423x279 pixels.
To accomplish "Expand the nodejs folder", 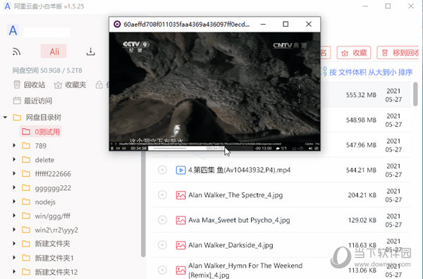I will pyautogui.click(x=14, y=201).
